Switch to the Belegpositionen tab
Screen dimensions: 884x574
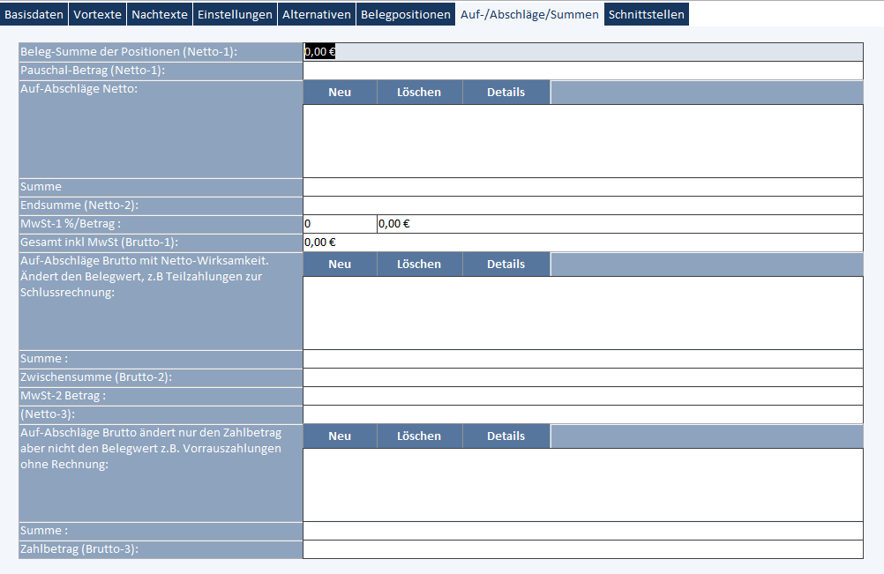click(406, 14)
